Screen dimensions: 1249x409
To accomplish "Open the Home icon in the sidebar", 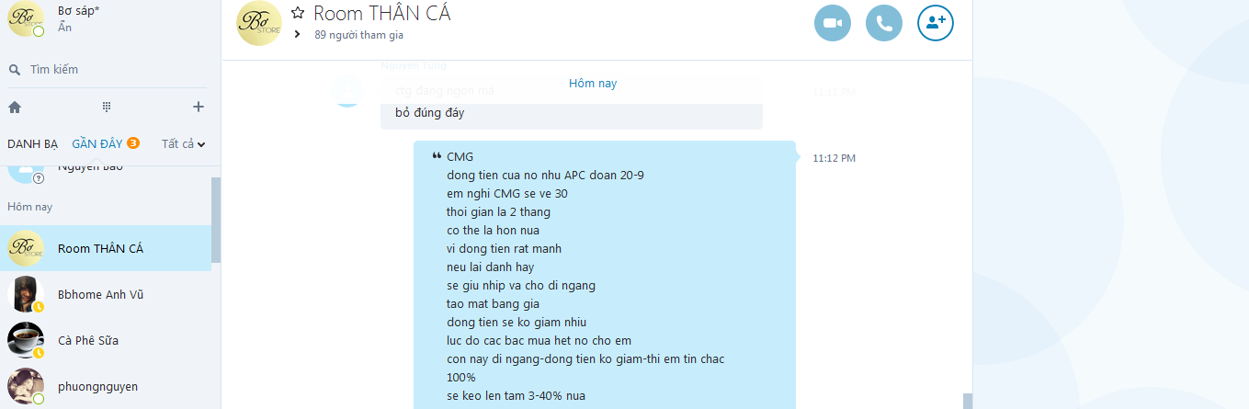I will tap(15, 107).
